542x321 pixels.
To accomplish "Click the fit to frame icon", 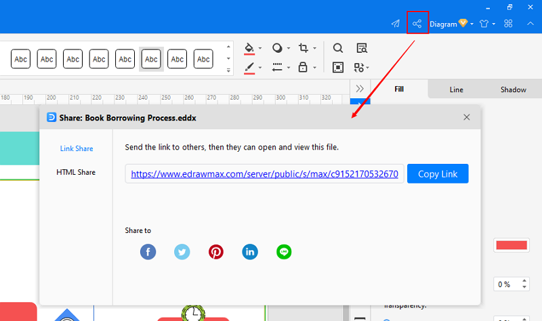I will (x=338, y=67).
